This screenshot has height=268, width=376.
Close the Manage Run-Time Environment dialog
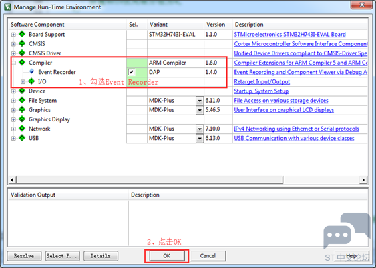pyautogui.click(x=361, y=5)
